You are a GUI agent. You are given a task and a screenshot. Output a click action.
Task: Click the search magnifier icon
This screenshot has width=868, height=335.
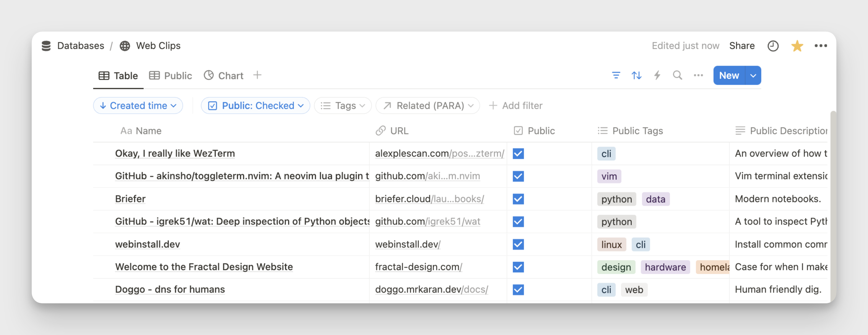click(x=677, y=75)
